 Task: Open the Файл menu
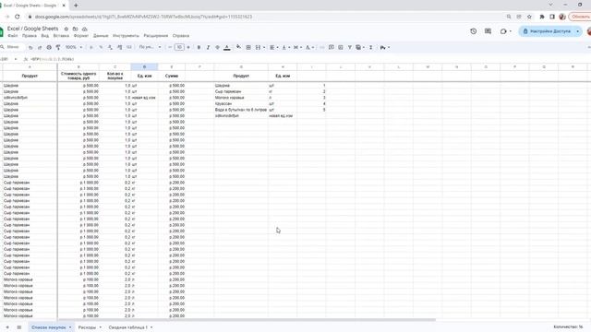(x=13, y=36)
